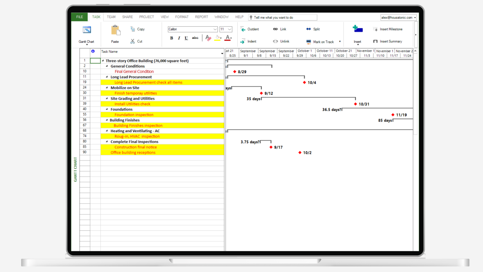Image resolution: width=483 pixels, height=272 pixels.
Task: Open the Calibri font name dropdown
Action: pos(215,29)
